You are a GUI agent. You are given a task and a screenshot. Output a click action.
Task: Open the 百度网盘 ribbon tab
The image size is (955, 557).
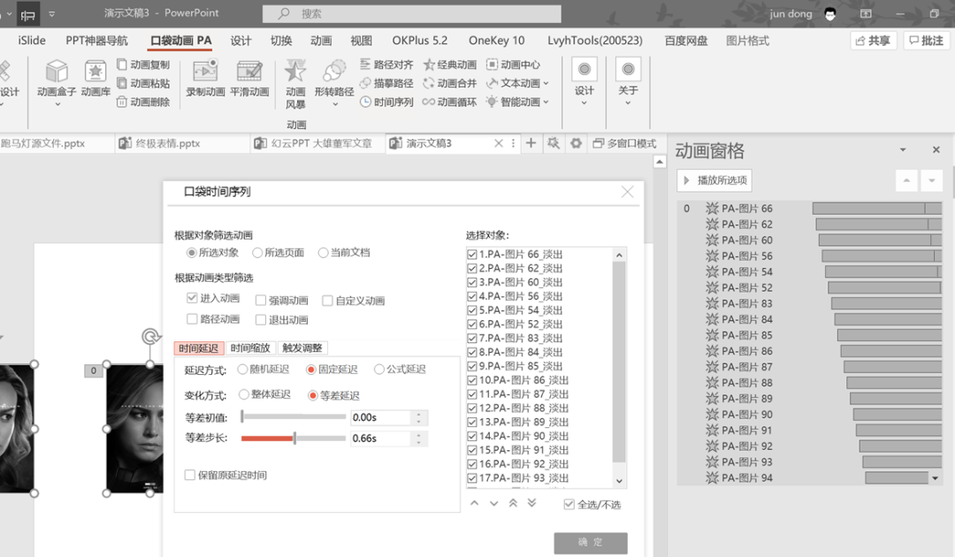[686, 41]
